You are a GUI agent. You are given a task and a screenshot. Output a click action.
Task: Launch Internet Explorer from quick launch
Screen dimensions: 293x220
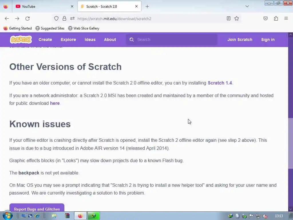click(x=37, y=216)
